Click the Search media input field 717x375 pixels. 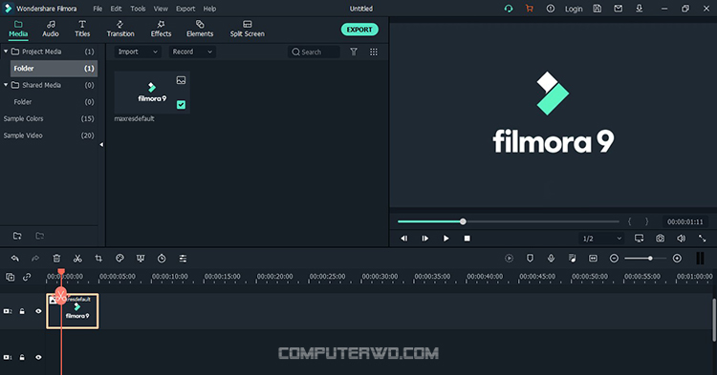tap(315, 52)
